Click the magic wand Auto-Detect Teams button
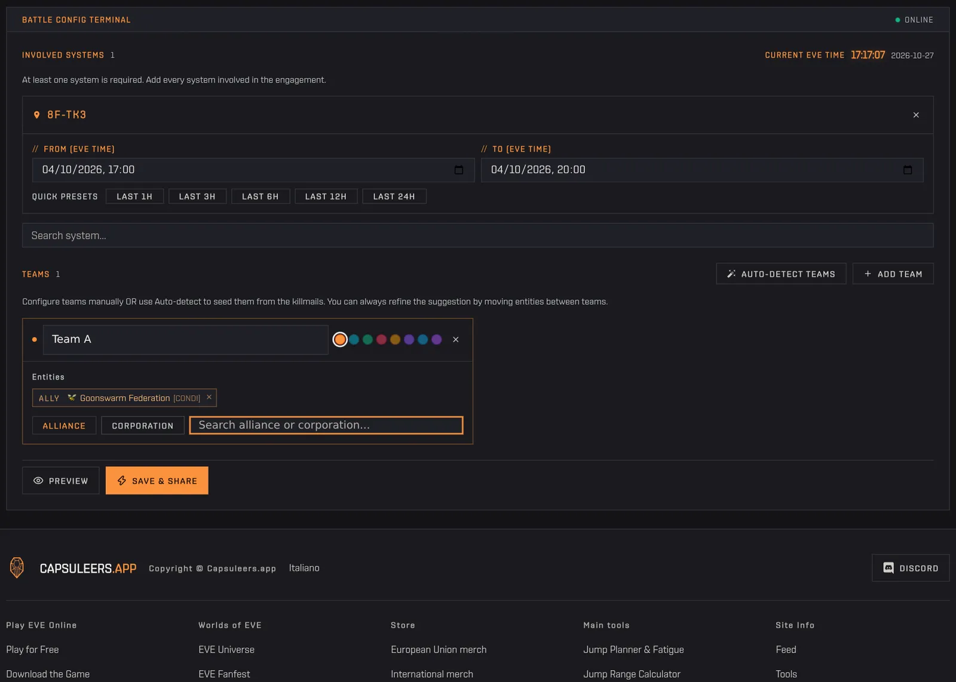 click(781, 274)
